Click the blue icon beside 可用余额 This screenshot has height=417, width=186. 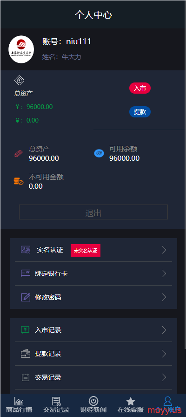tap(99, 153)
